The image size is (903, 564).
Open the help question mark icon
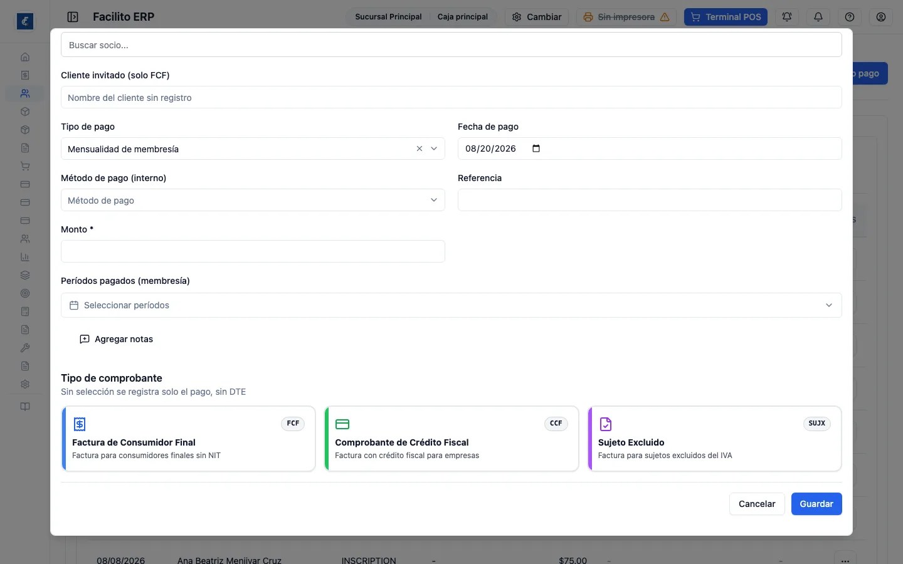[x=850, y=17]
